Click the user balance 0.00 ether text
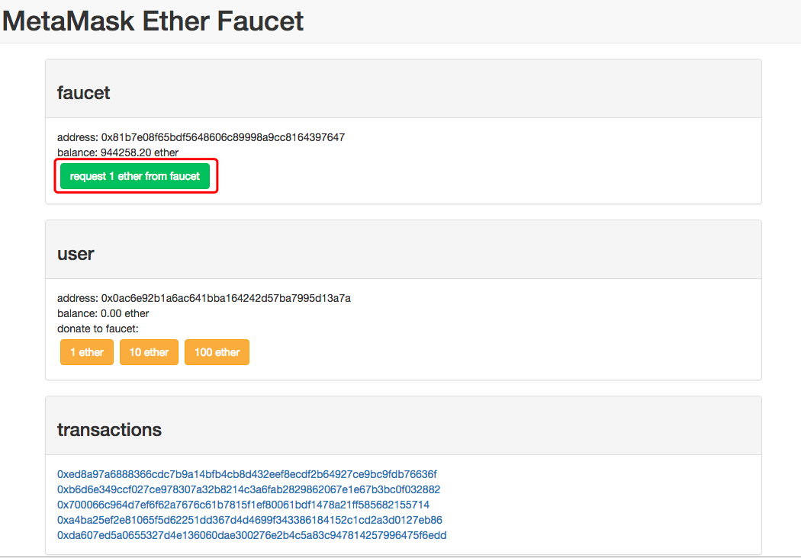 pyautogui.click(x=124, y=313)
